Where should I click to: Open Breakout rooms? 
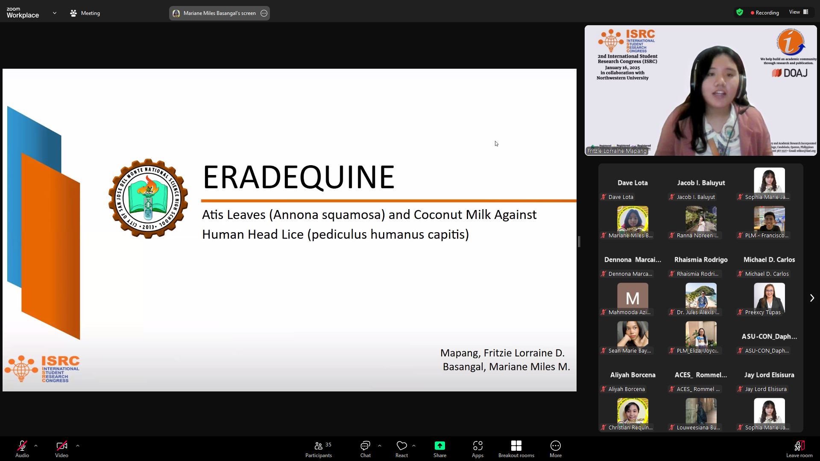[516, 449]
